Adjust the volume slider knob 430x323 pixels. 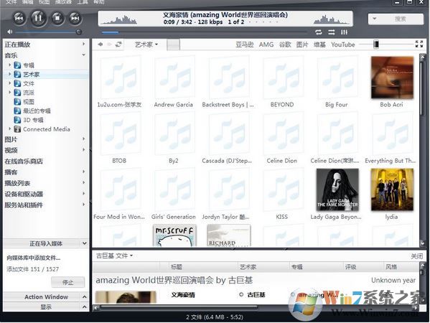point(79,32)
